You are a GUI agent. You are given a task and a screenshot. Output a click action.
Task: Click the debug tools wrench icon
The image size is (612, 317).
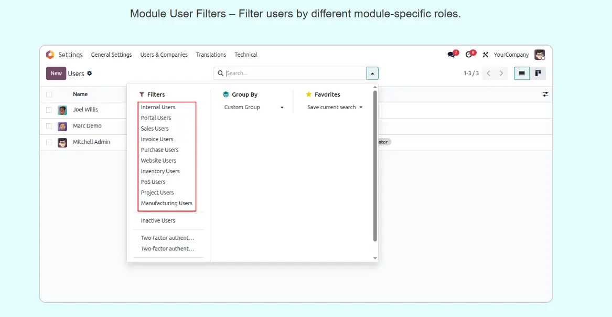click(x=486, y=55)
